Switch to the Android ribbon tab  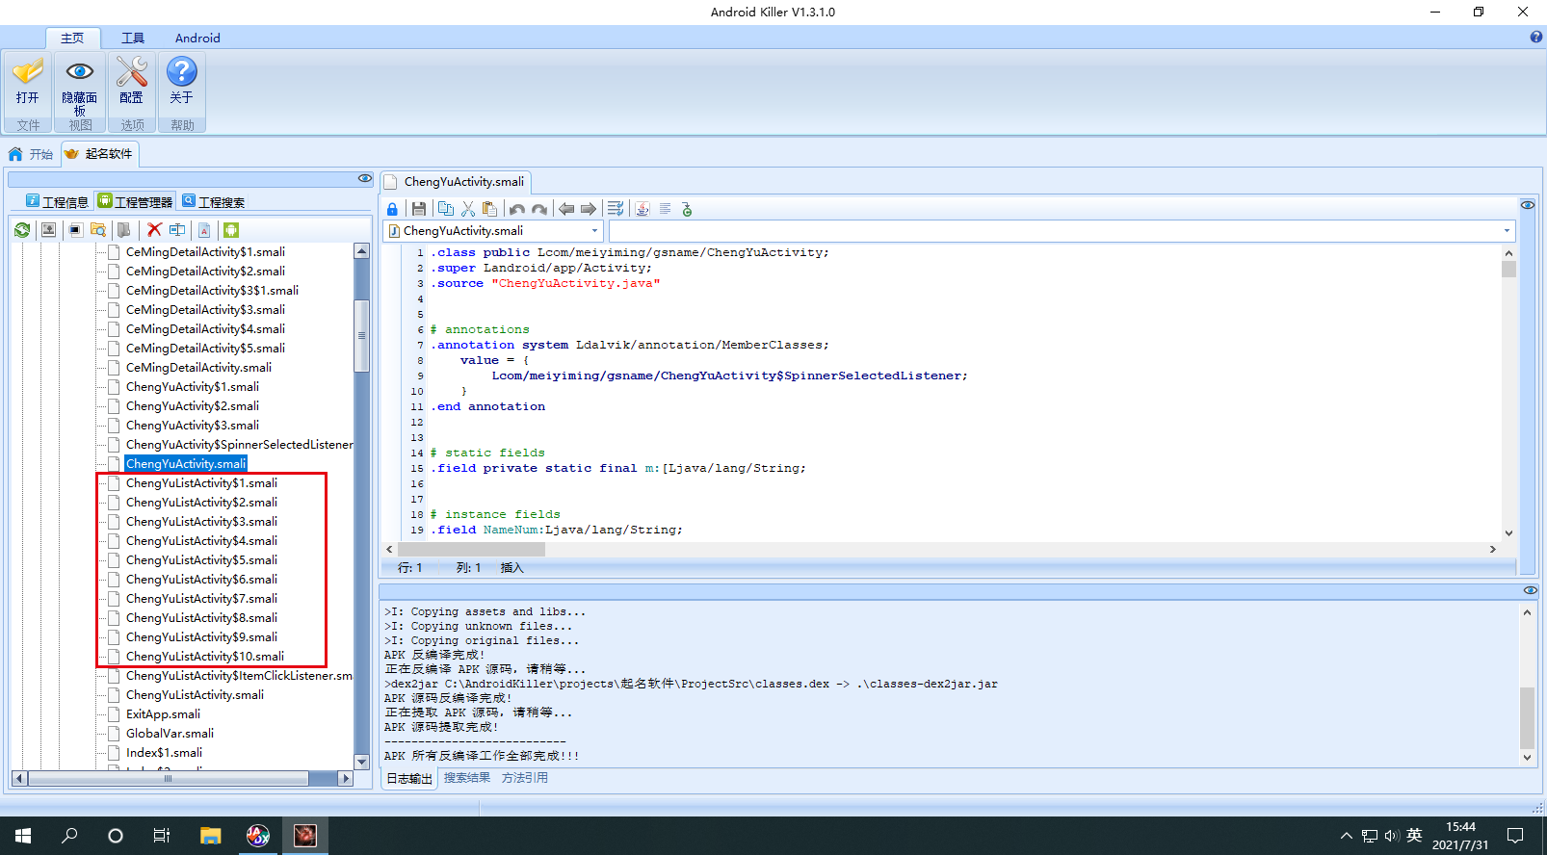click(197, 38)
